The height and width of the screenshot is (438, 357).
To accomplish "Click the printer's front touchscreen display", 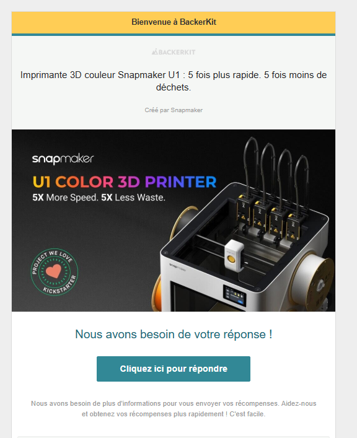I will pos(234,296).
